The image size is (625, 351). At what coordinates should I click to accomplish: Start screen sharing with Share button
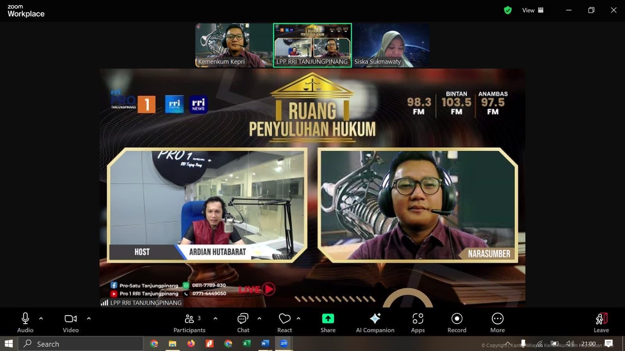328,323
